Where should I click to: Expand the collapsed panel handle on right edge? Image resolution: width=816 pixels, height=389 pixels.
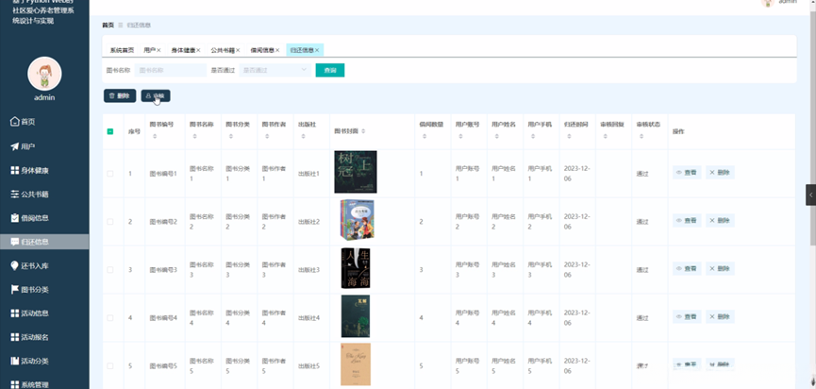810,194
